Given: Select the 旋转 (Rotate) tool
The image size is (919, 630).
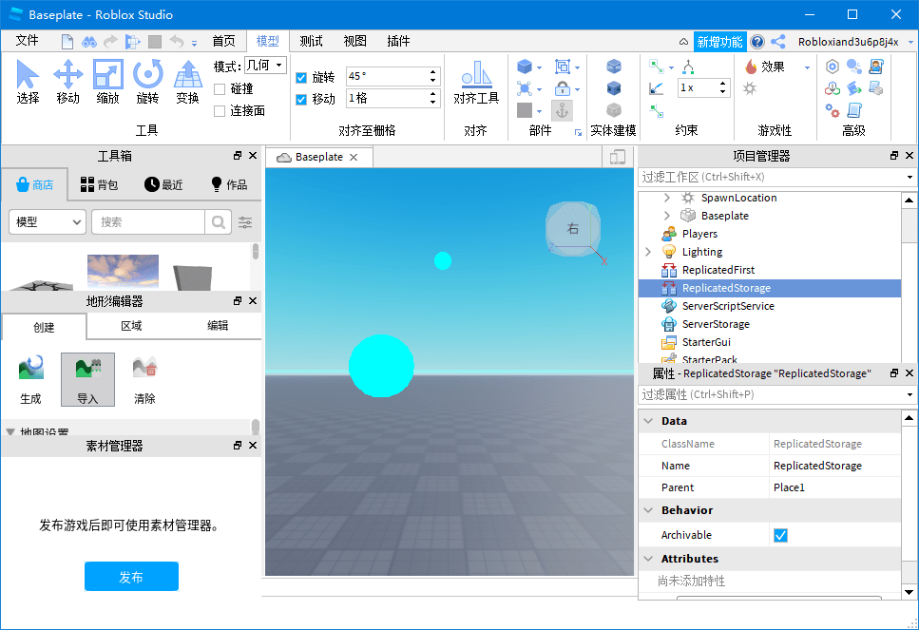Looking at the screenshot, I should [x=150, y=81].
